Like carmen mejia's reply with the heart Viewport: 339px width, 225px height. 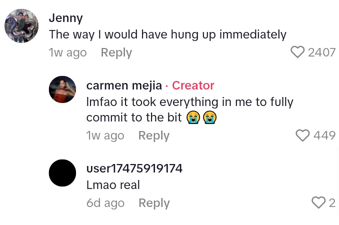(302, 135)
